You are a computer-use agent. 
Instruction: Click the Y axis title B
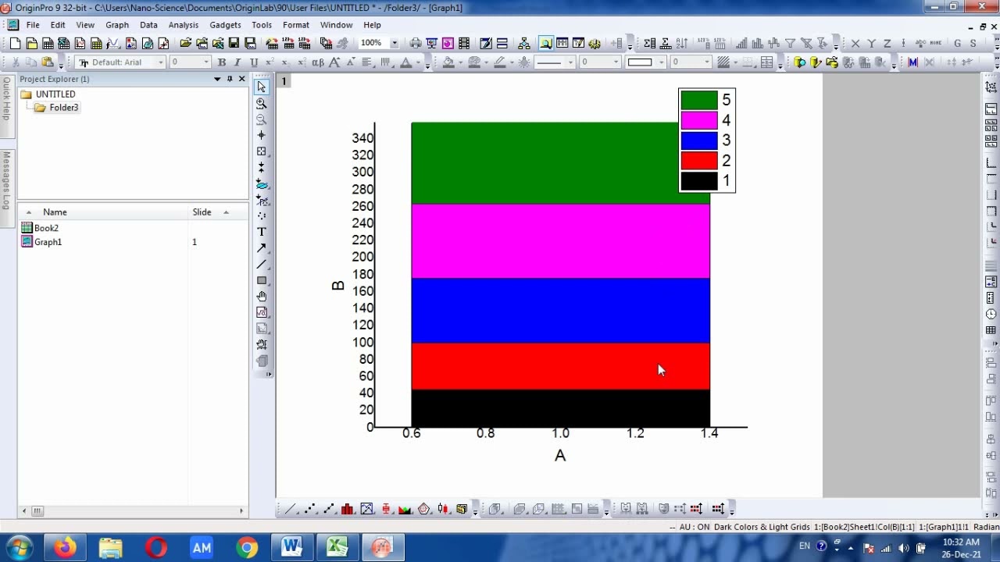338,286
